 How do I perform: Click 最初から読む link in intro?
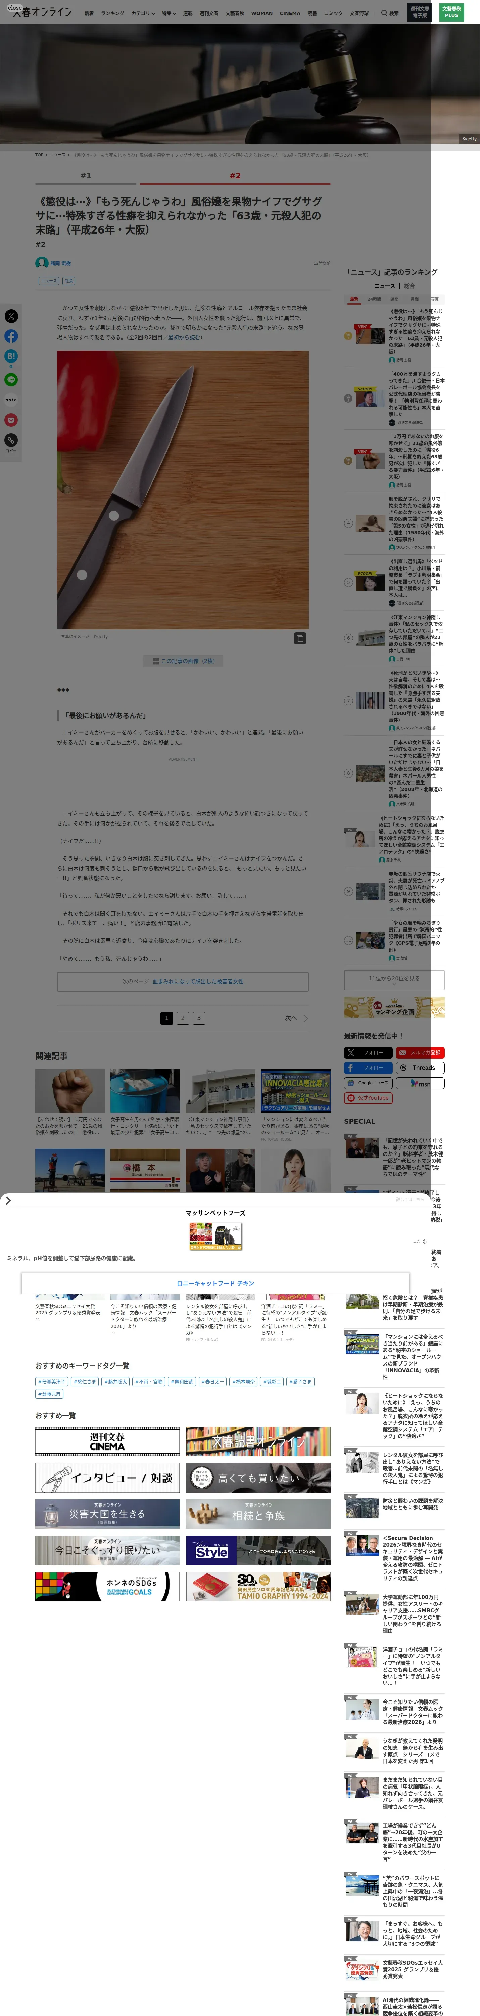[185, 337]
